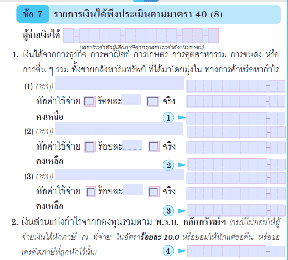Click the blue arrow next to marker 2

[182, 165]
